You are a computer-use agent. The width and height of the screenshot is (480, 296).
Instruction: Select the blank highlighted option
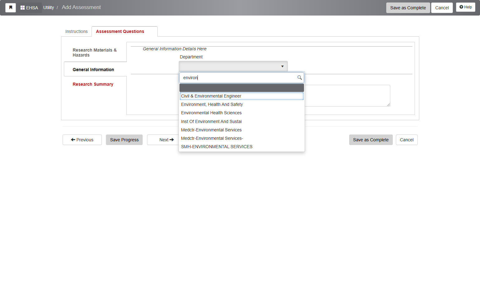[x=241, y=88]
